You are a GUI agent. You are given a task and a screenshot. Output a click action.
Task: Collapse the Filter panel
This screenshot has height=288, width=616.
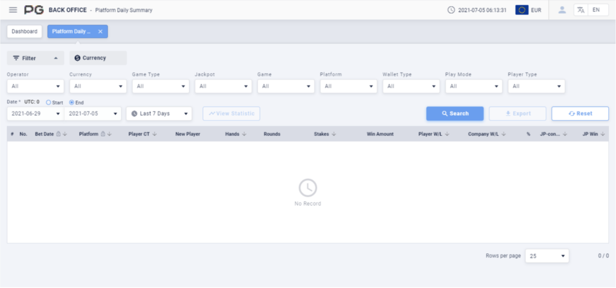(35, 58)
